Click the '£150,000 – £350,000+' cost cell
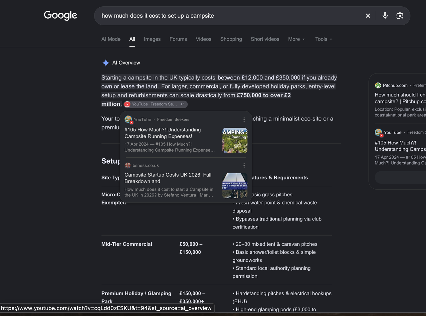 coord(192,297)
